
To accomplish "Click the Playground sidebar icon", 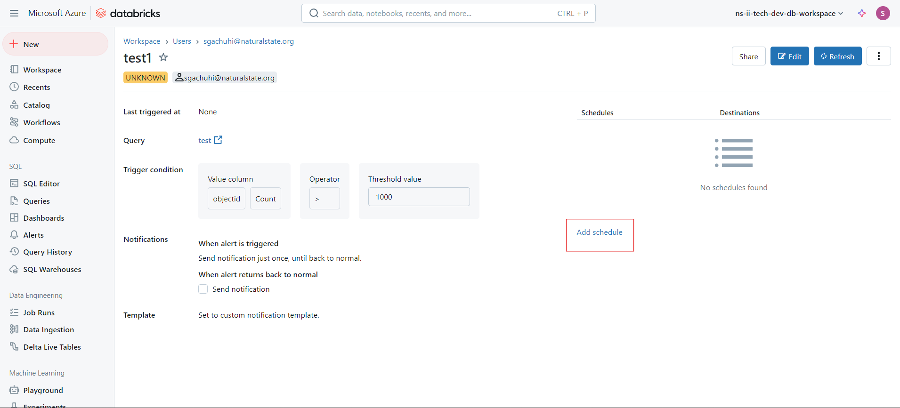I will point(14,390).
